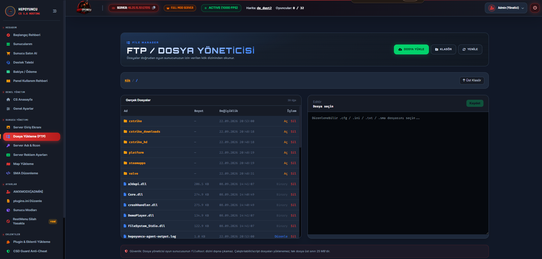Click the CS Anasayfa home icon
The image size is (542, 259).
8,99
